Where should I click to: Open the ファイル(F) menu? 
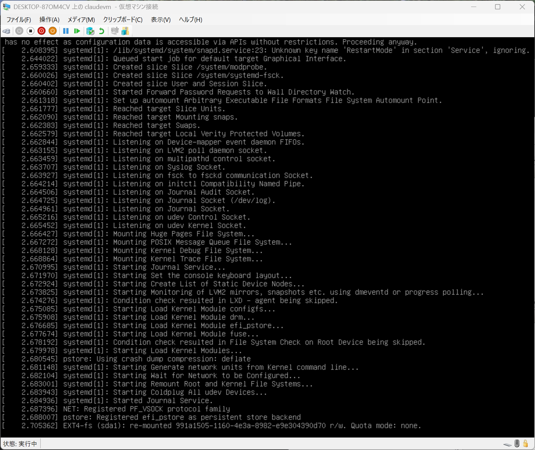click(x=19, y=20)
